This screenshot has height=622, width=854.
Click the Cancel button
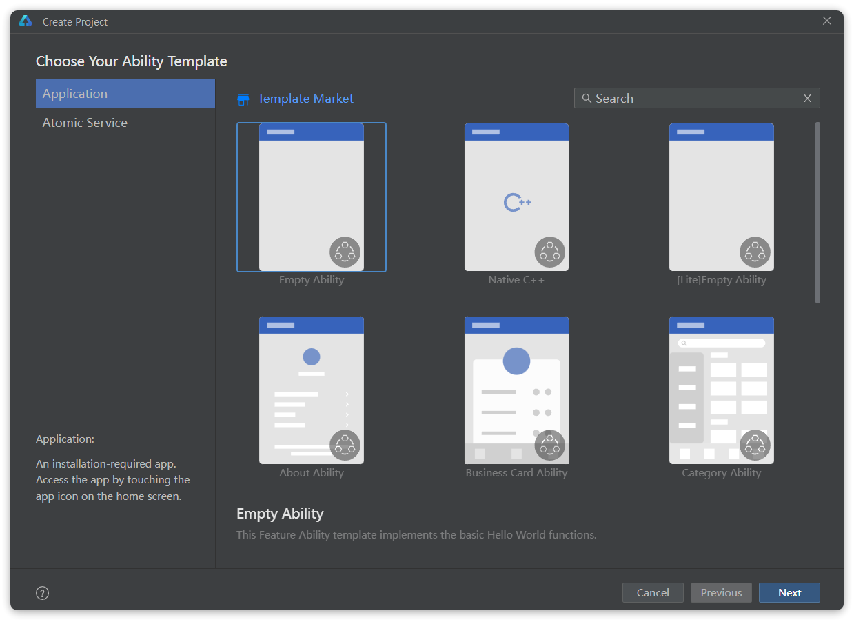coord(653,593)
